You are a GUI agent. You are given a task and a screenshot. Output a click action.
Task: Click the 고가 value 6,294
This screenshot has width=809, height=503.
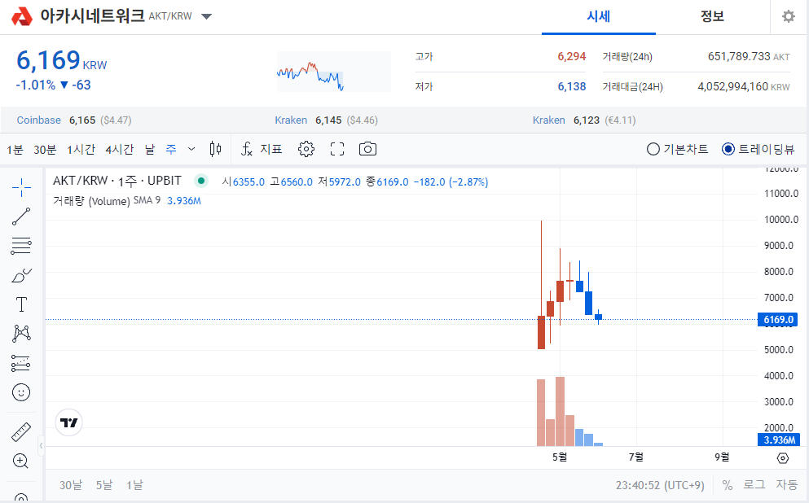pyautogui.click(x=572, y=56)
